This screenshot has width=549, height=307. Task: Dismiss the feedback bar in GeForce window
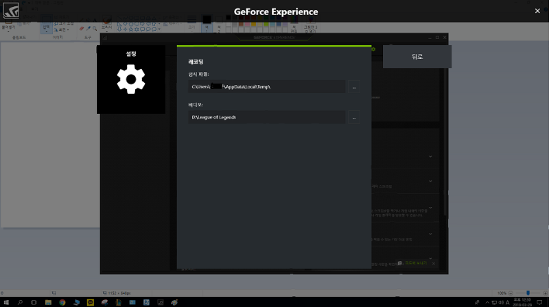[x=434, y=263]
